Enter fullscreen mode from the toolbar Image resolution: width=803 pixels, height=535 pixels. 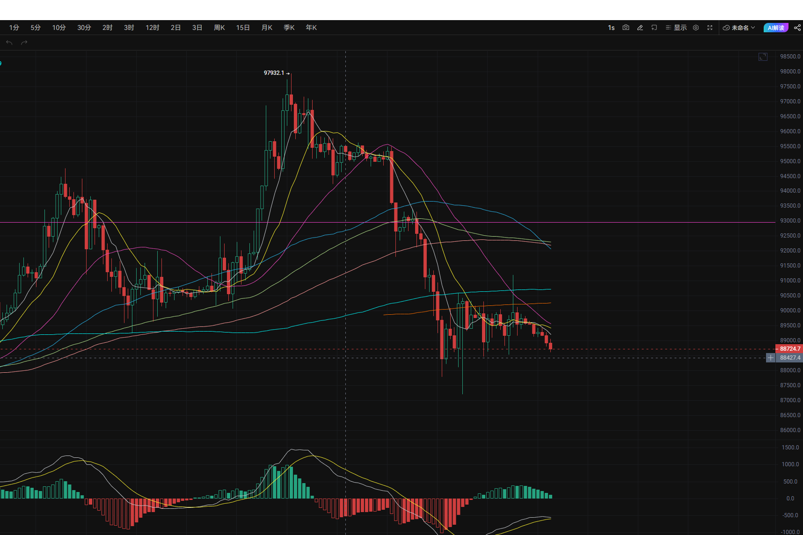(x=710, y=28)
